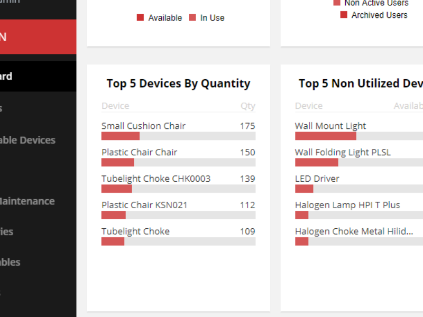Click the Tubelight Choke 109 progress bar

[178, 241]
